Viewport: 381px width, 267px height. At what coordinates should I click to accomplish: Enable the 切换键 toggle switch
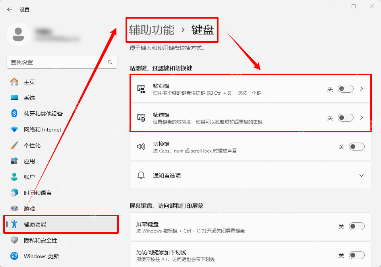(357, 147)
